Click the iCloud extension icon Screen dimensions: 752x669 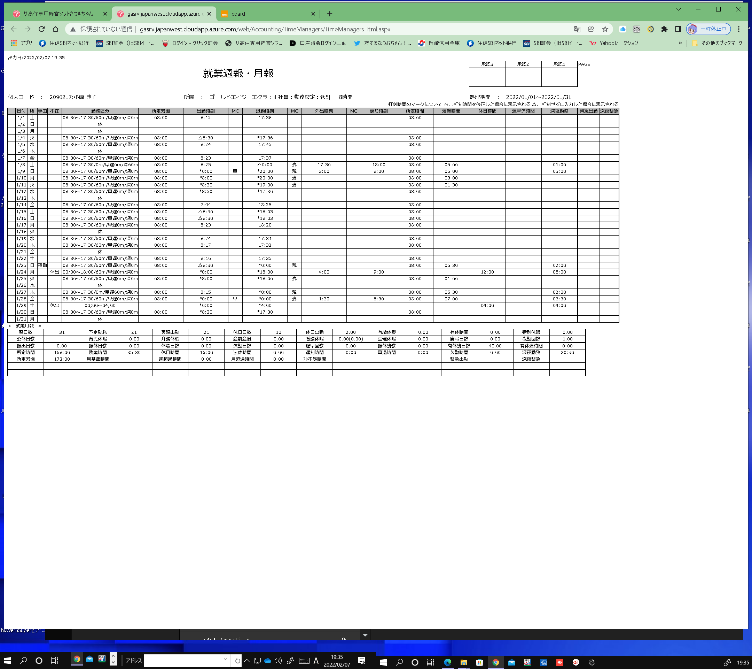622,29
